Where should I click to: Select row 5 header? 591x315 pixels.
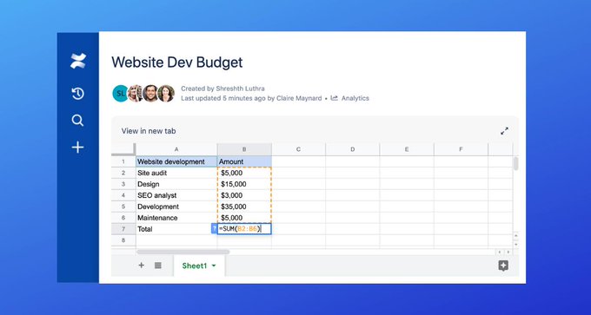(123, 207)
